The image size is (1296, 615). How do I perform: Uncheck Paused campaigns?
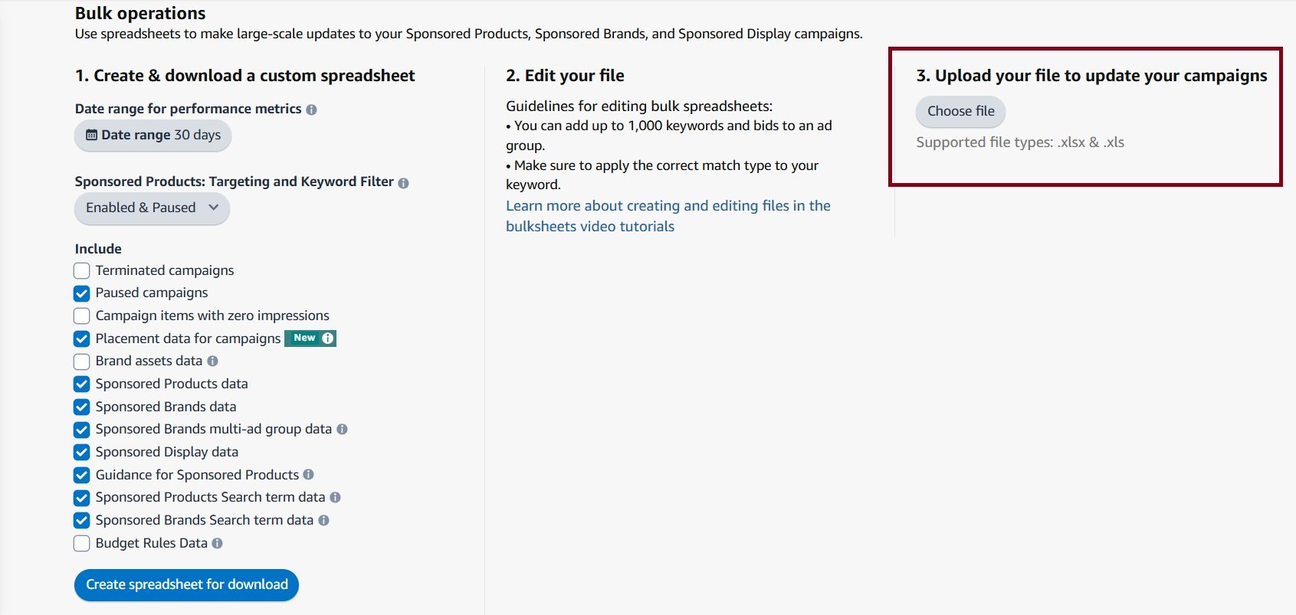pyautogui.click(x=81, y=293)
